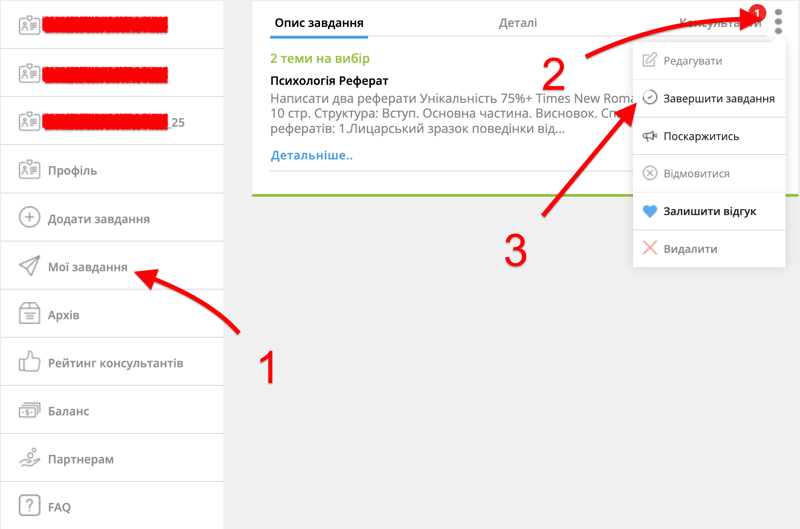Switch to the Деталі tab
This screenshot has width=800, height=529.
518,23
